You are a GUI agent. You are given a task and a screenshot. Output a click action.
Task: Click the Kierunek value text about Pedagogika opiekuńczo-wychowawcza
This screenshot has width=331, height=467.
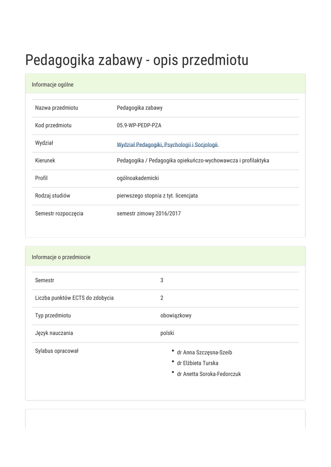pyautogui.click(x=193, y=161)
